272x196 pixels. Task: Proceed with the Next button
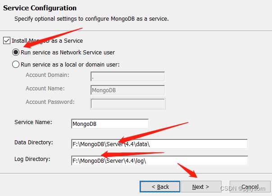coord(201,187)
